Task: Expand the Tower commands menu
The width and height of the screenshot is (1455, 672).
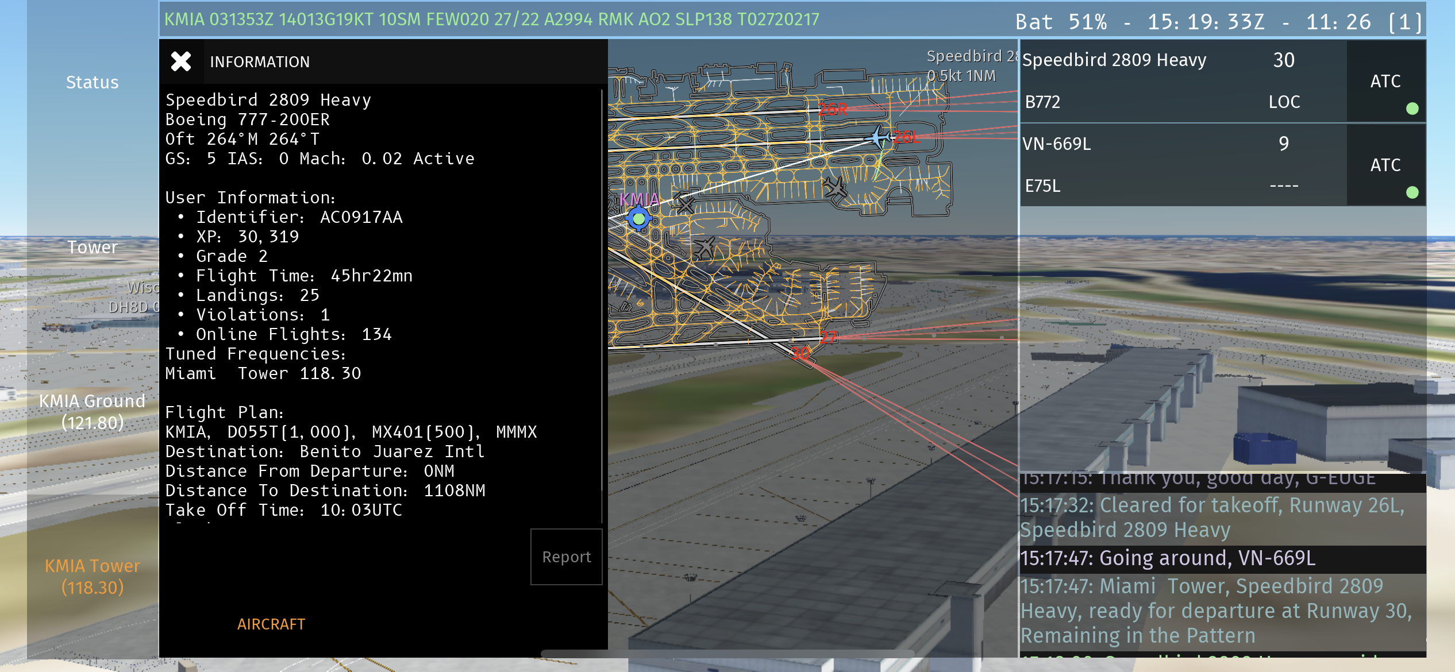Action: point(93,247)
